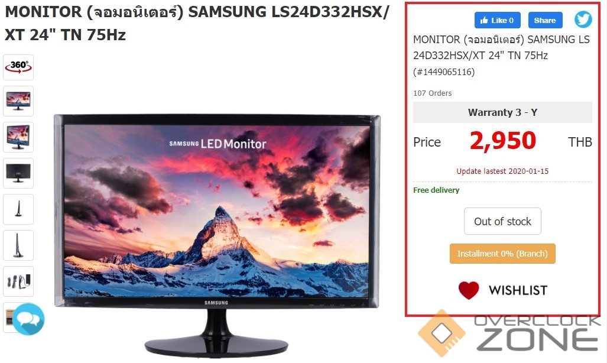The width and height of the screenshot is (607, 363).
Task: Select the monitor back view thumbnail
Action: [18, 173]
